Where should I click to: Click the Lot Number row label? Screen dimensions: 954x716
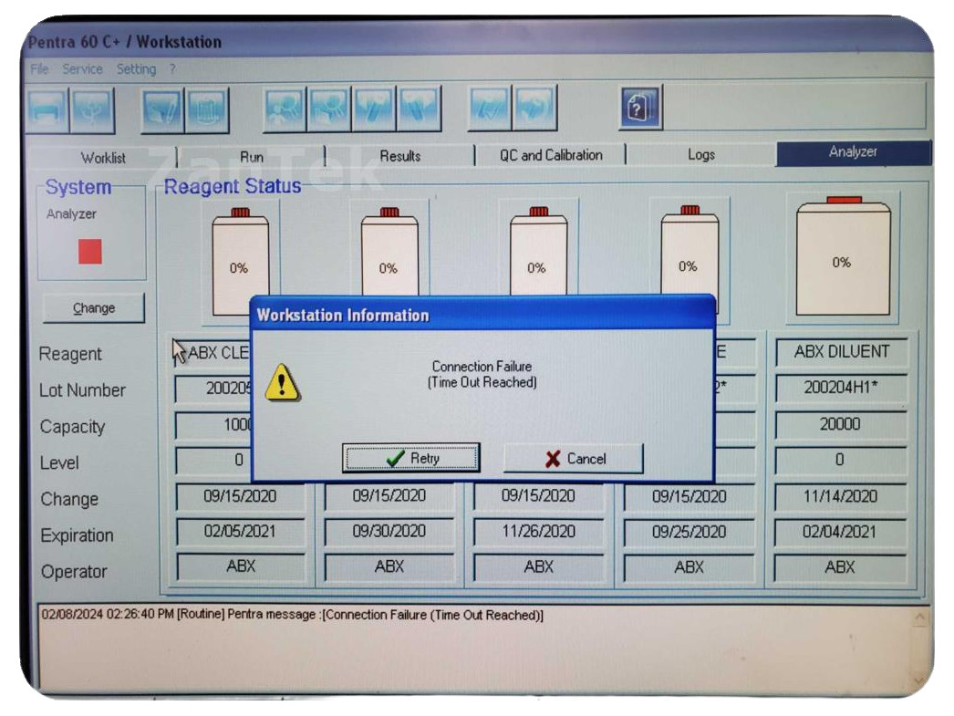82,390
